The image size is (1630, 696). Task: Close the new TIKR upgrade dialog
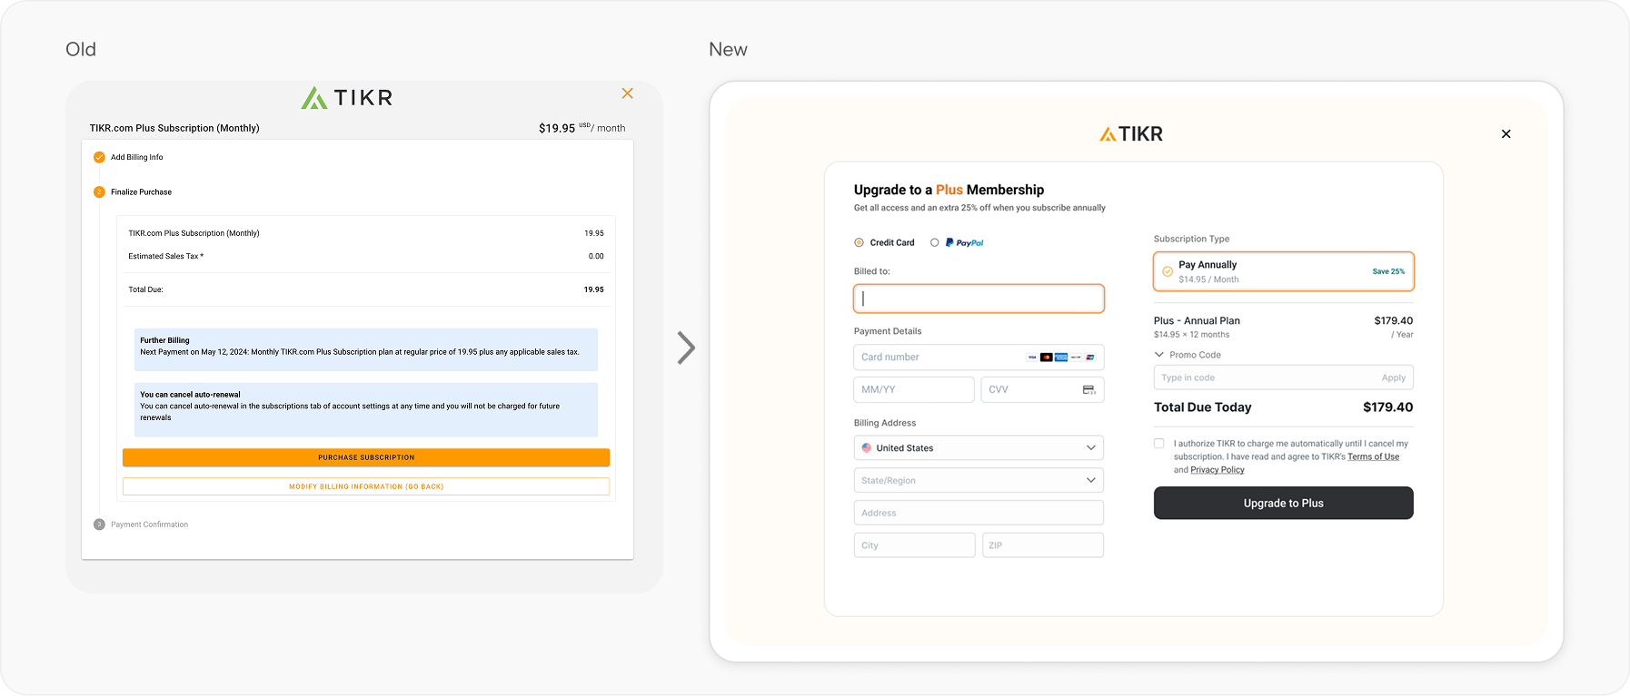1506,134
